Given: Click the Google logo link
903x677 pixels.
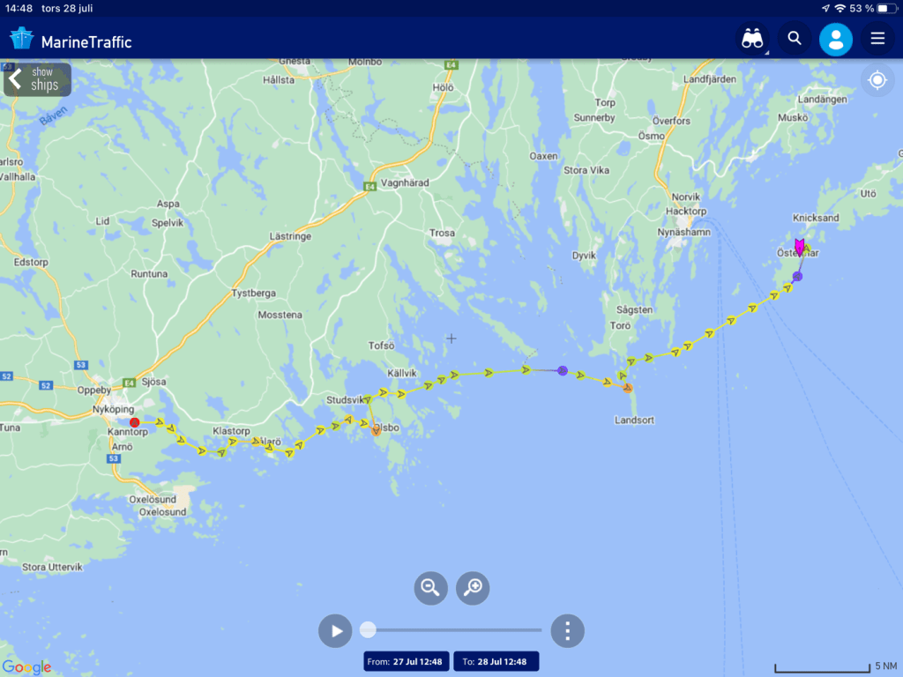Looking at the screenshot, I should click(x=26, y=667).
